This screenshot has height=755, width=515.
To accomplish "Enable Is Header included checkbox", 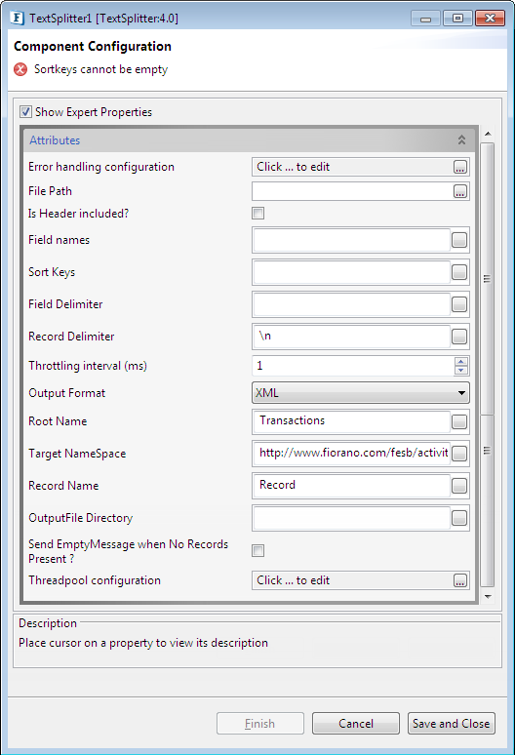I will [x=257, y=214].
